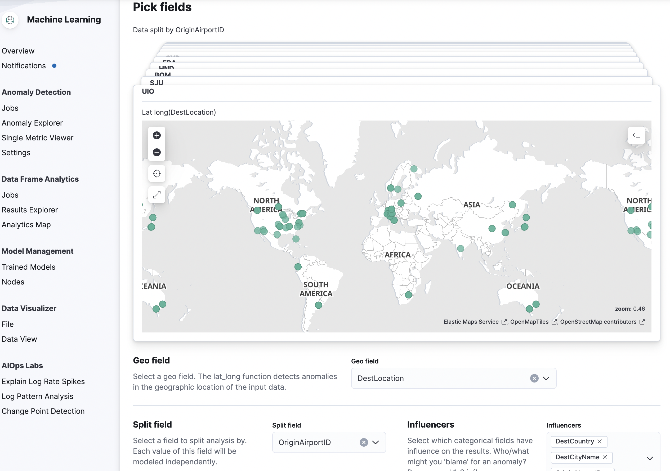Expand the Geo field dropdown
The width and height of the screenshot is (670, 471).
click(x=546, y=378)
